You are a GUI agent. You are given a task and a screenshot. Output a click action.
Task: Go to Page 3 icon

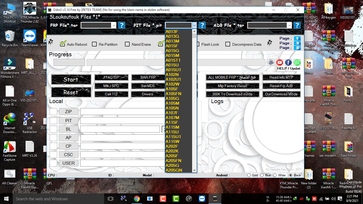(297, 48)
